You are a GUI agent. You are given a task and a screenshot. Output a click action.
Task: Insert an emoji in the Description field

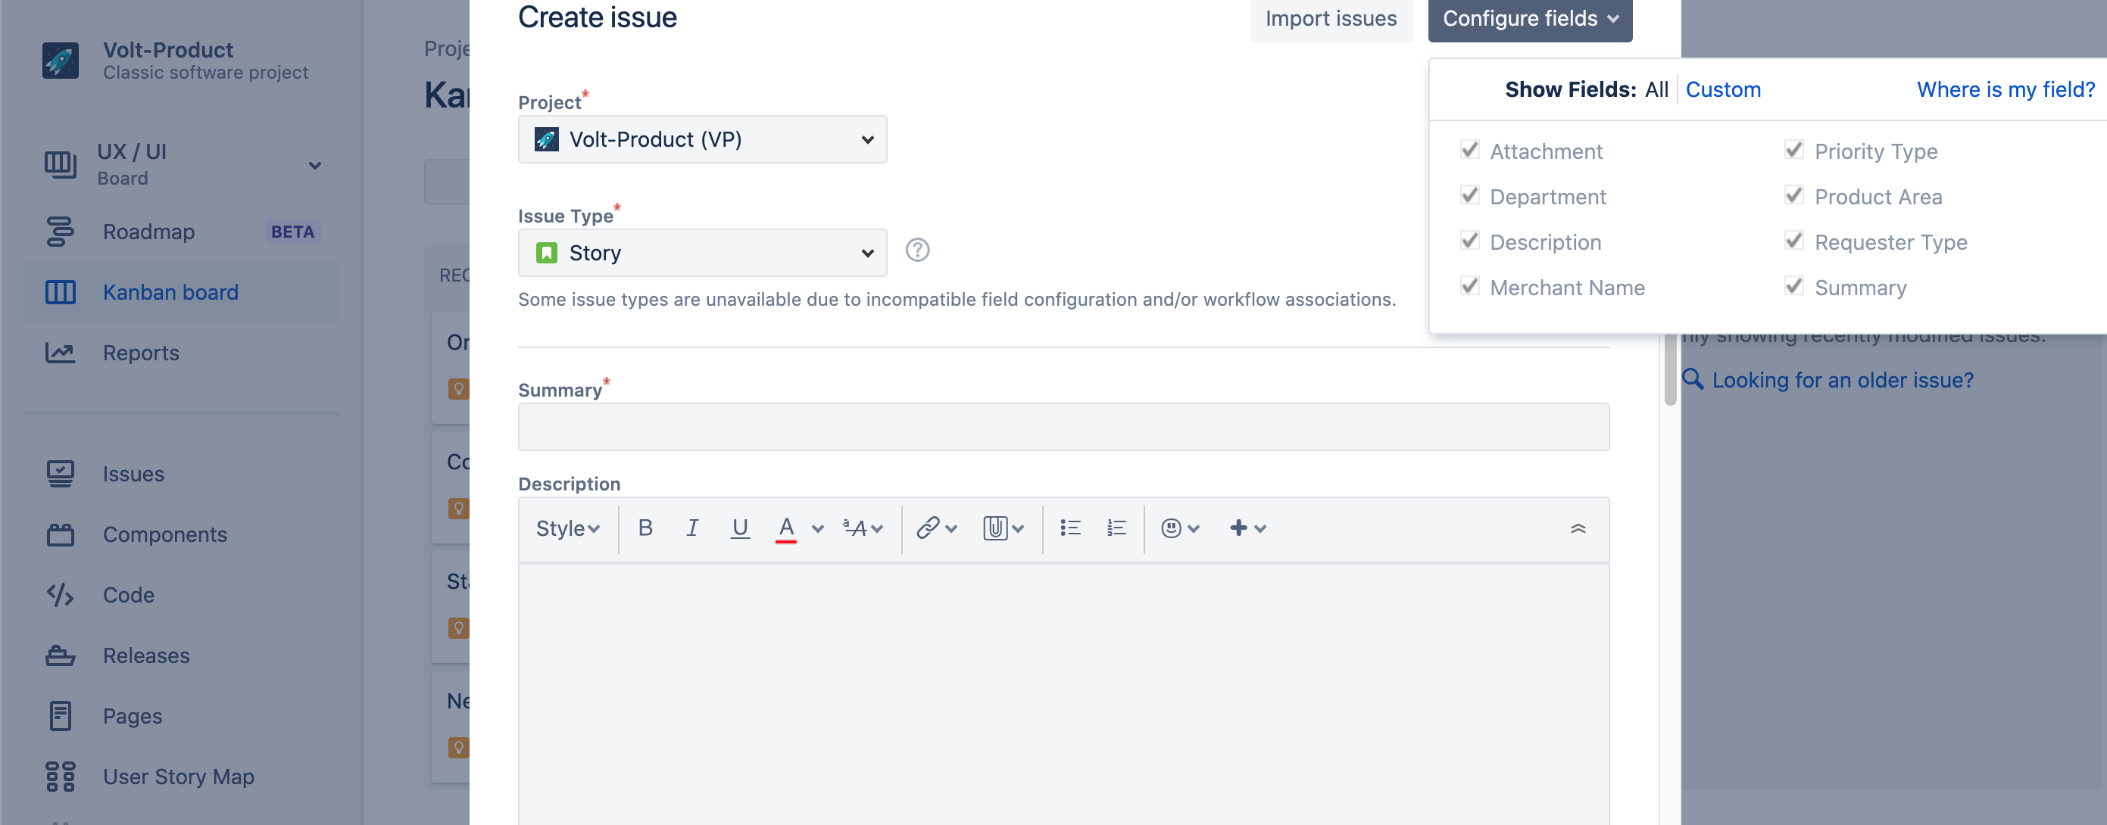pos(1172,528)
